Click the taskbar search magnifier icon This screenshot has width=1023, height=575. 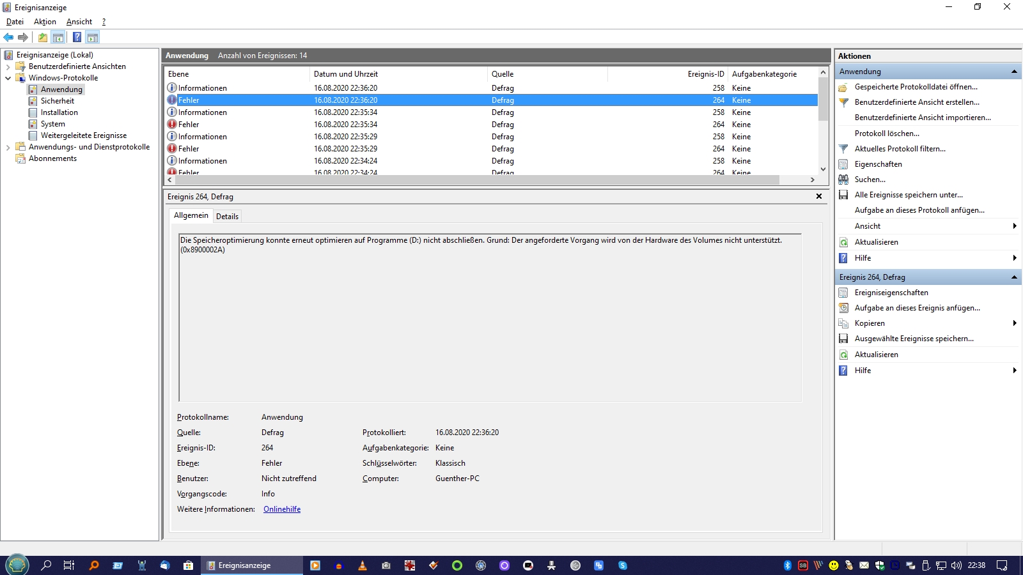46,565
